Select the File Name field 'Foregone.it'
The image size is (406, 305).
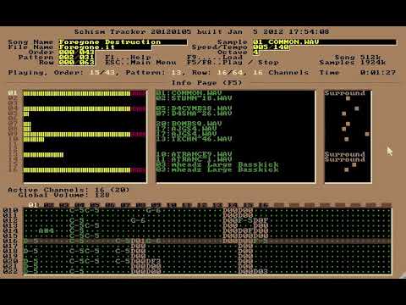tap(105, 47)
